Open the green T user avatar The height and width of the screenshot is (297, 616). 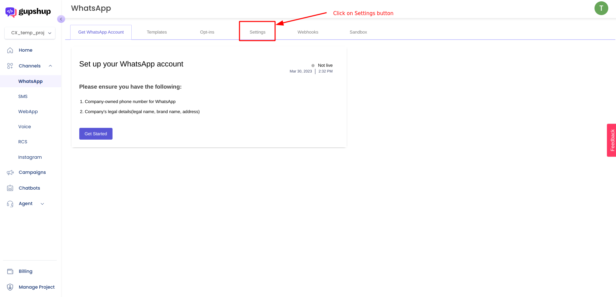coord(601,8)
